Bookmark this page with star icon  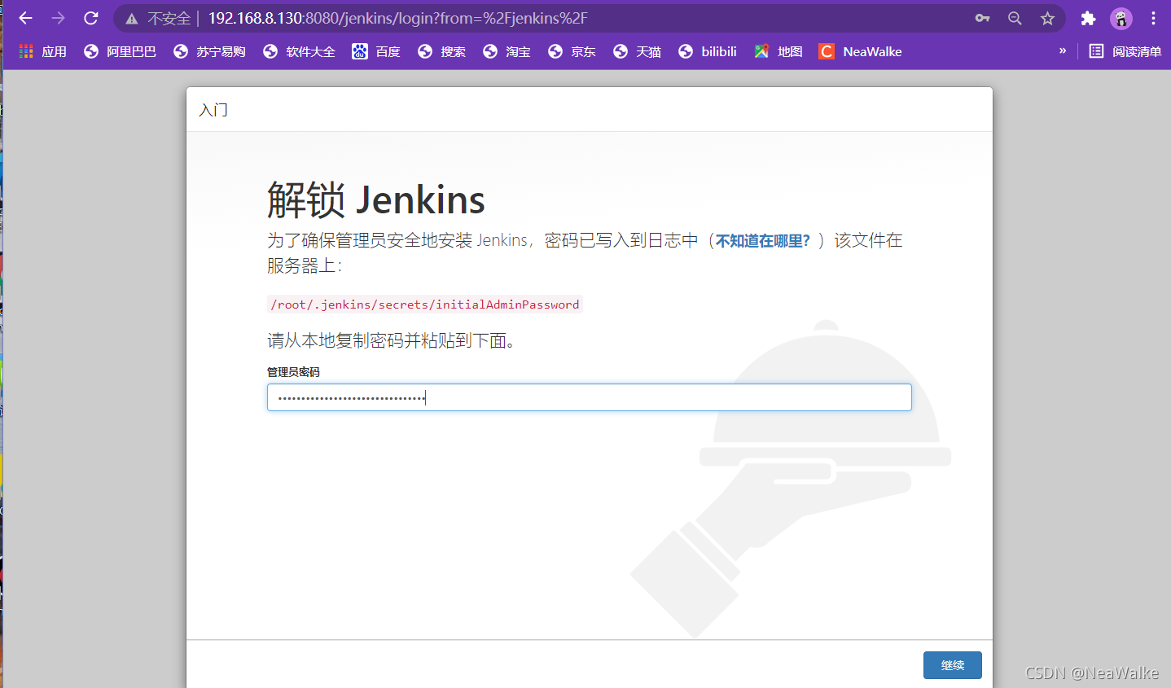[x=1047, y=18]
